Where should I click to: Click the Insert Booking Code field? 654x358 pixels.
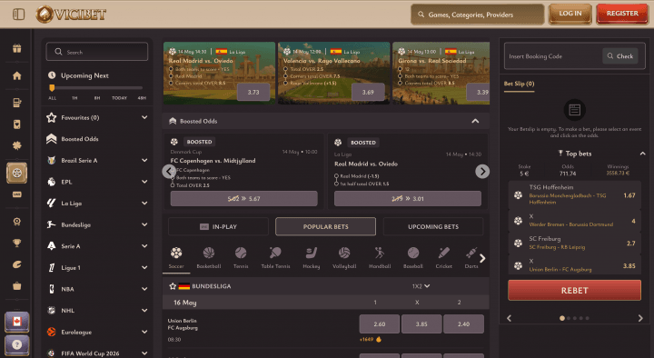(552, 56)
